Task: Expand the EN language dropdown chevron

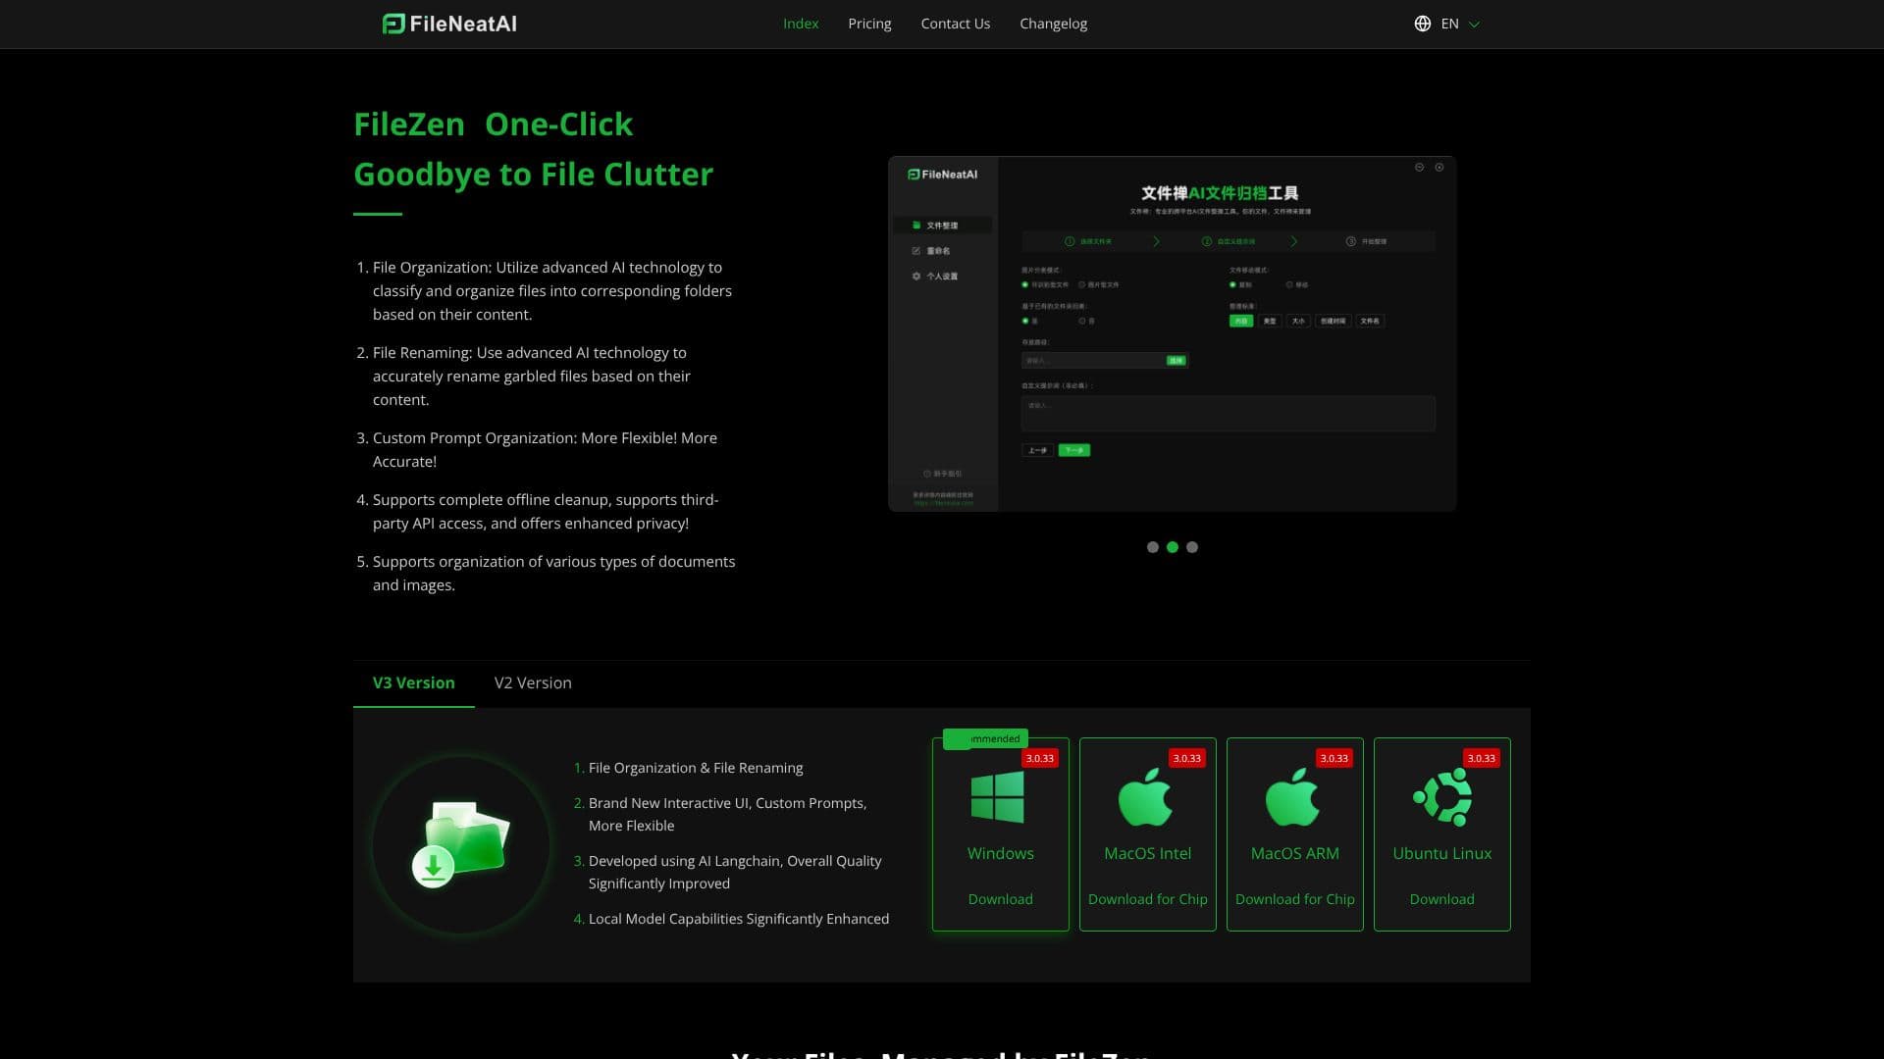Action: (x=1473, y=25)
